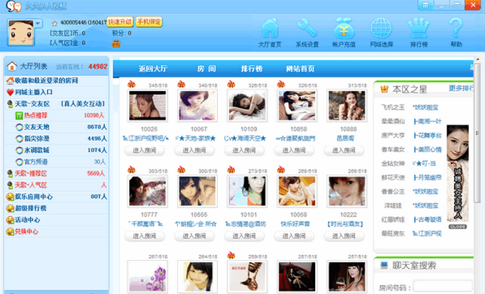Click the hot flame icon above room 10026

[x=131, y=84]
